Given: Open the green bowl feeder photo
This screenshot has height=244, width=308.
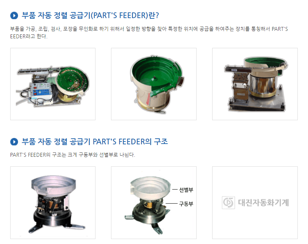Looking at the screenshot, I should (154, 84).
